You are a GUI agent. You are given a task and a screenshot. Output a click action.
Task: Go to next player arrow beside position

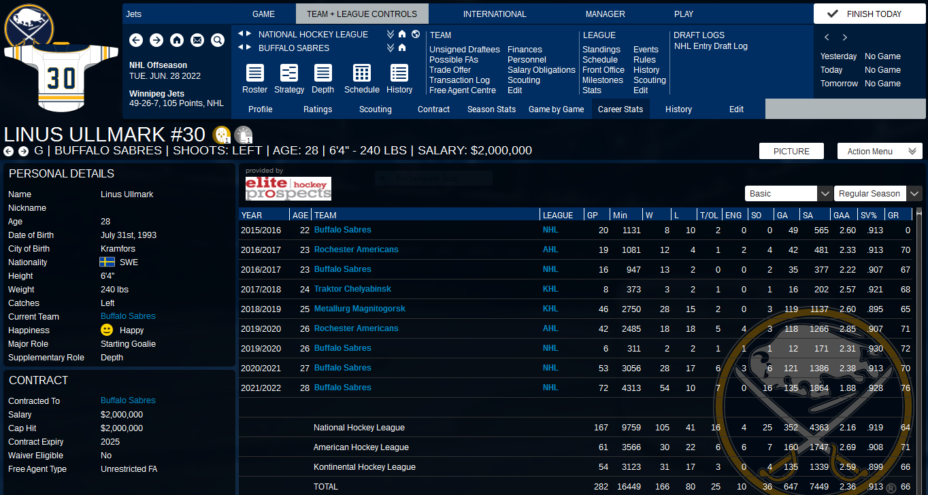point(23,151)
